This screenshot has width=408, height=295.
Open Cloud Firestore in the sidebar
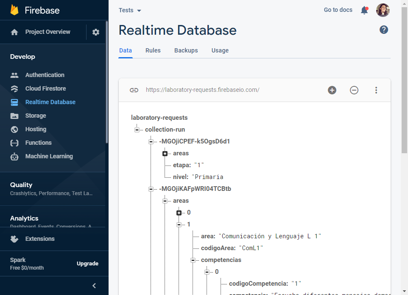pos(45,88)
